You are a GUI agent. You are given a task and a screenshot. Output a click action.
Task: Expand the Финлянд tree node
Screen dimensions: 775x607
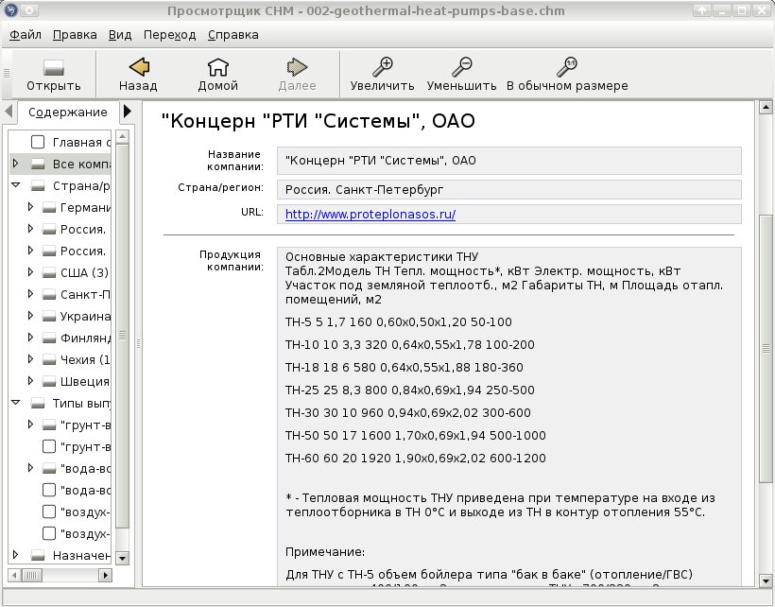30,338
